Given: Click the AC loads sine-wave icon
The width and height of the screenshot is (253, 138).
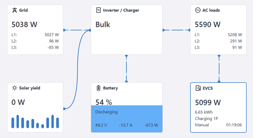Looking at the screenshot, I should point(198,10).
